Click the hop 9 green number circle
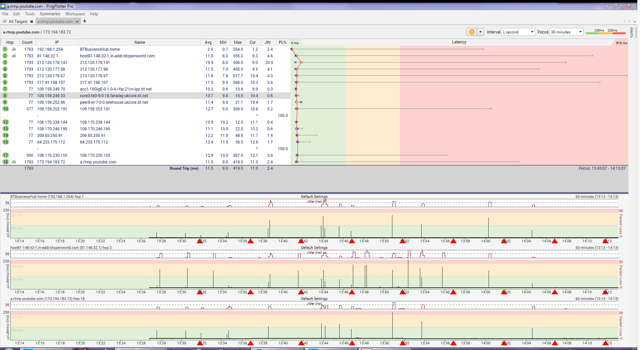The image size is (640, 350). tap(5, 102)
